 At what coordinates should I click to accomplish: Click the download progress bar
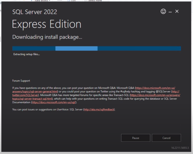tap(97, 49)
